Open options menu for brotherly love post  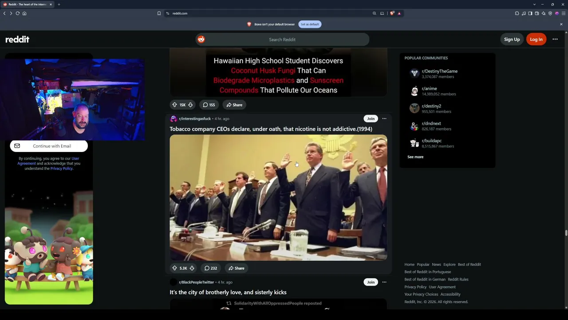click(x=384, y=282)
